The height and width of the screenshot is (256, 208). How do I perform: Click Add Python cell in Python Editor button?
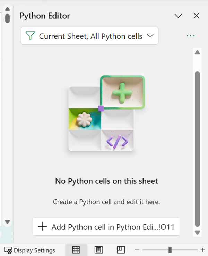point(106,227)
